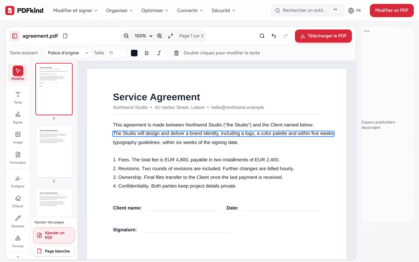This screenshot has width=419, height=262.
Task: Open the Formulaire tool
Action: pyautogui.click(x=18, y=158)
